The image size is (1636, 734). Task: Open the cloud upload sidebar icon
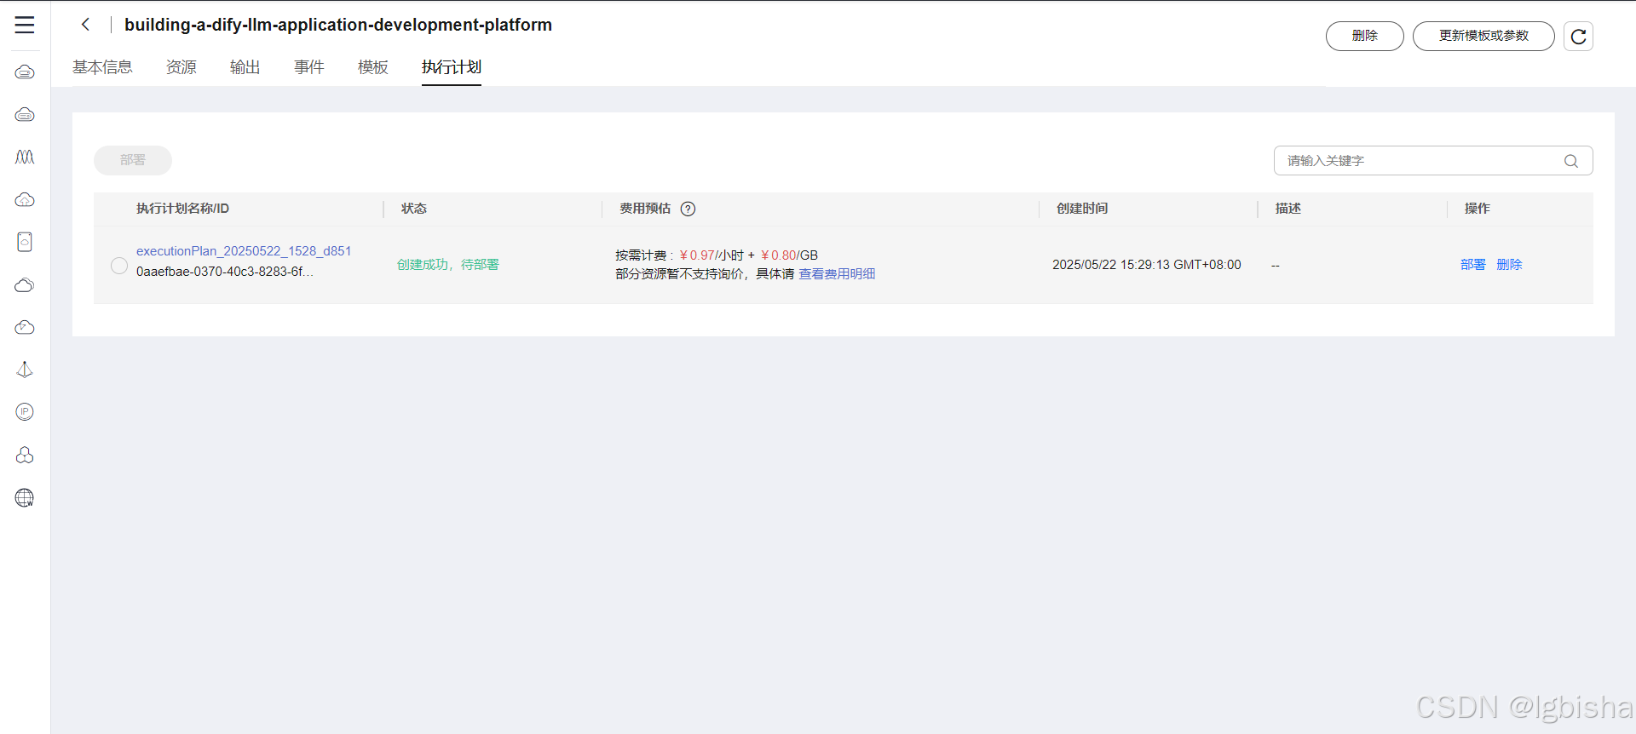[x=25, y=199]
